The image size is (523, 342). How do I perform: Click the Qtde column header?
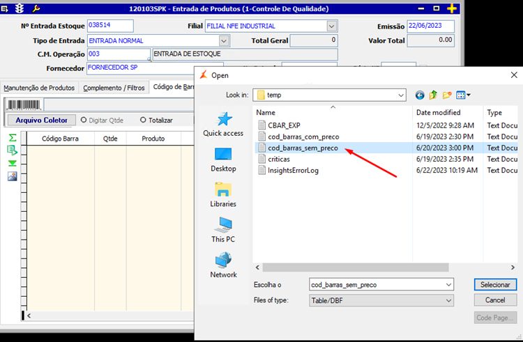tap(110, 139)
